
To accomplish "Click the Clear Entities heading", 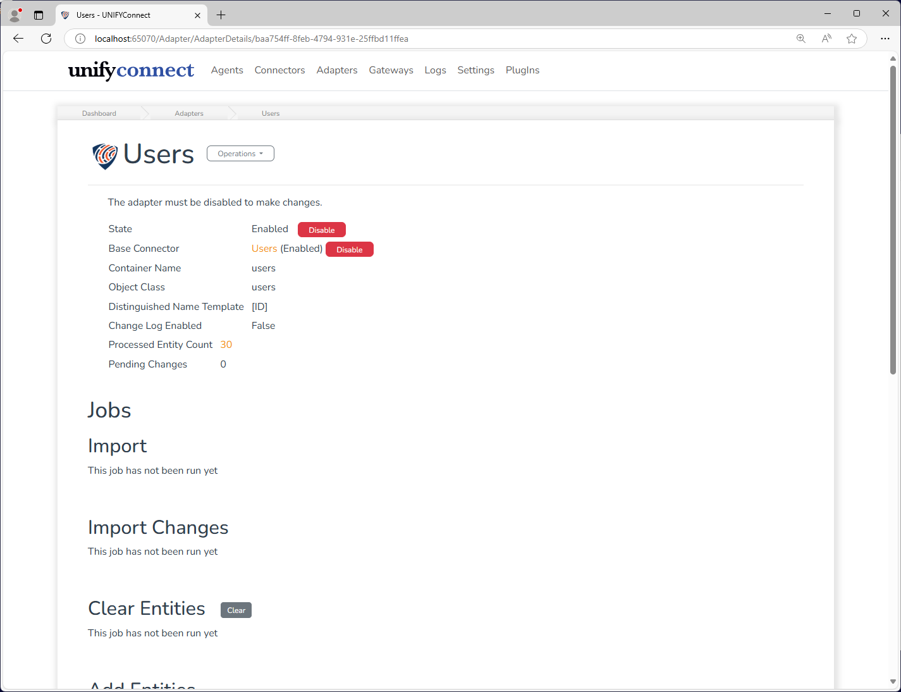I will click(x=147, y=609).
